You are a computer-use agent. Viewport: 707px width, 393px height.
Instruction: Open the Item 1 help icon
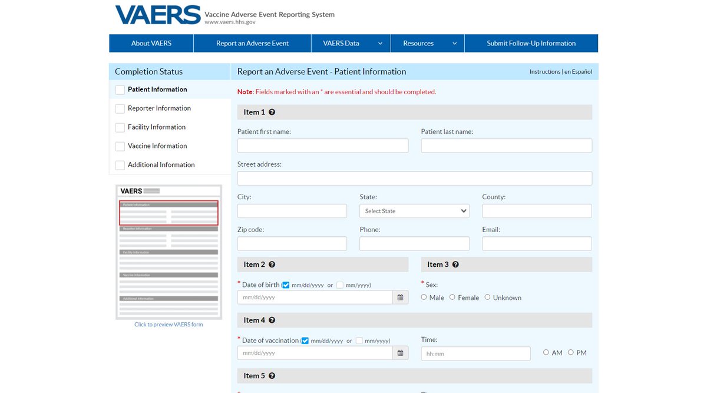pos(272,112)
